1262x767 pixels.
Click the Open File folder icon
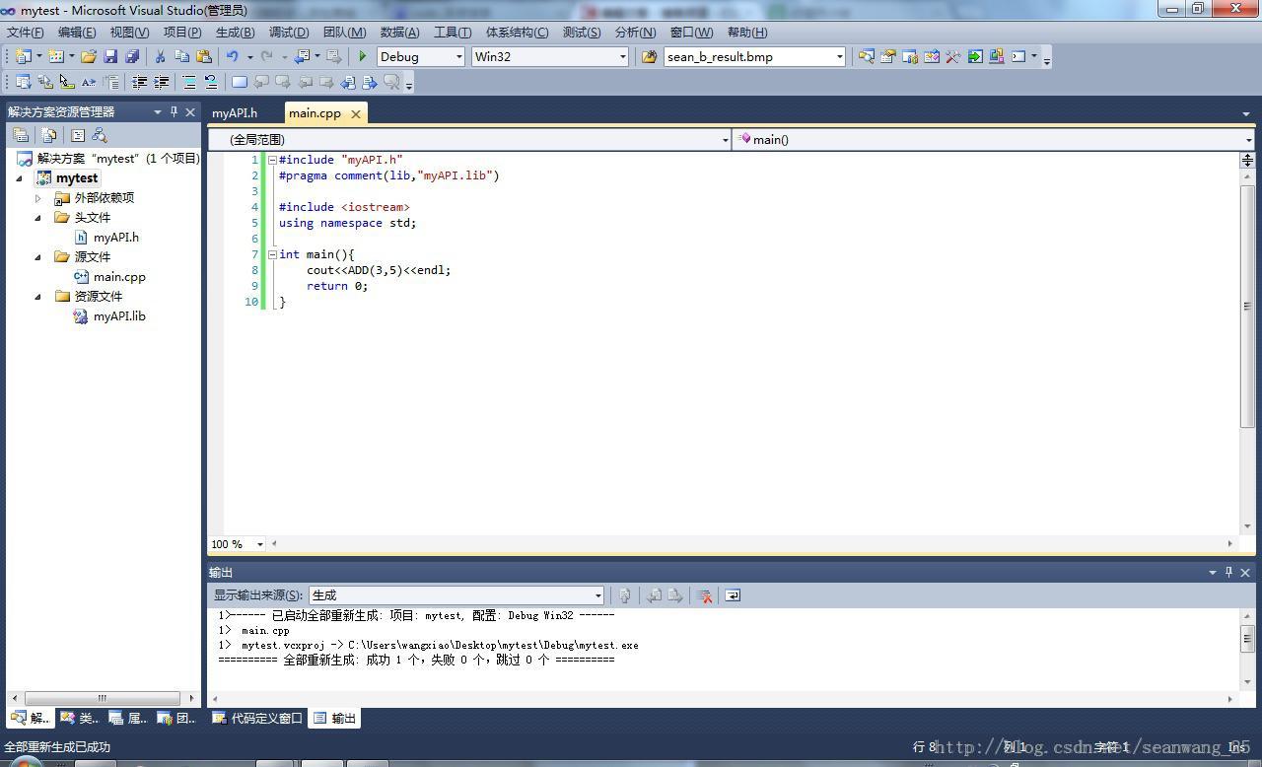coord(89,57)
